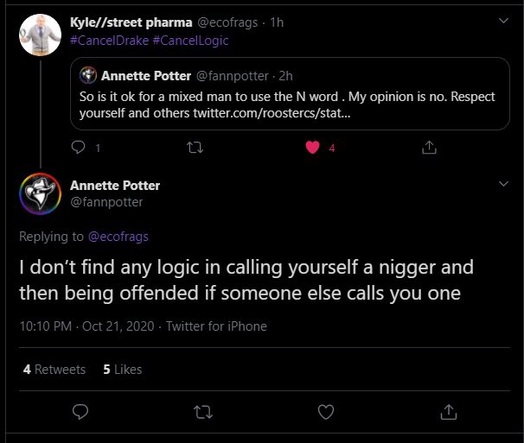Share Annette Potter's main tweet
524x443 pixels.
449,412
